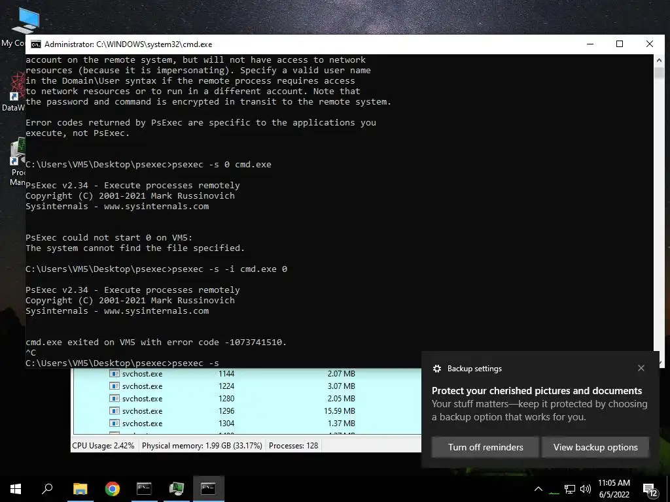Select svchost.exe row with PID 1224
The height and width of the screenshot is (502, 670).
pyautogui.click(x=247, y=386)
